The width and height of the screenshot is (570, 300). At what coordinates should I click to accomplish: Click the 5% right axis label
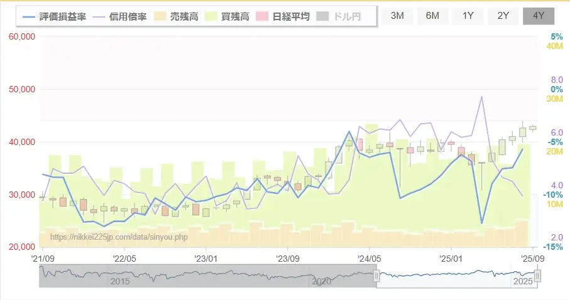click(x=557, y=36)
